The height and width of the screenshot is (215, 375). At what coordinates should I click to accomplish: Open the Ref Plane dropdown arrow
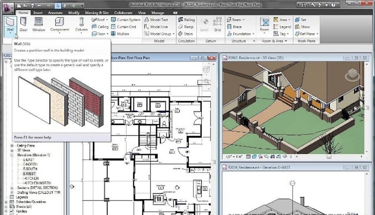318,34
